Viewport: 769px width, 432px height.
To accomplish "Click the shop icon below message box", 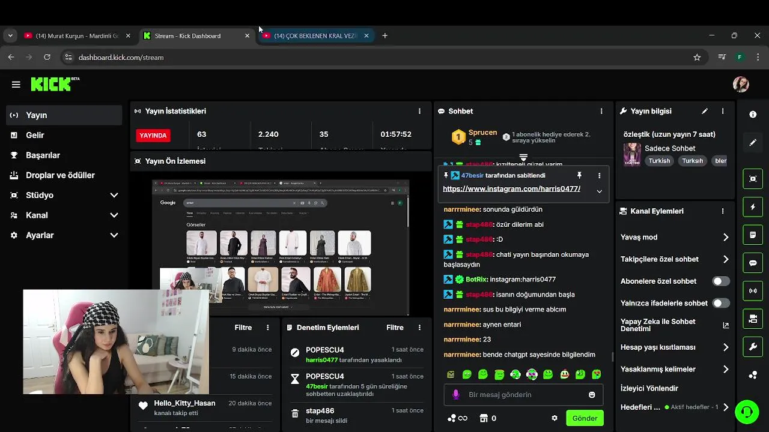I will coord(484,418).
